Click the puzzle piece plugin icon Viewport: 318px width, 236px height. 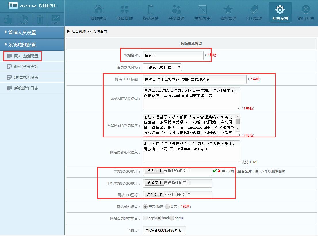click(x=8, y=20)
